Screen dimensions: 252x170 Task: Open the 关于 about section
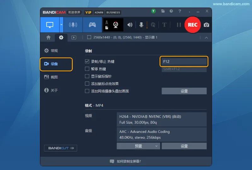tap(51, 90)
